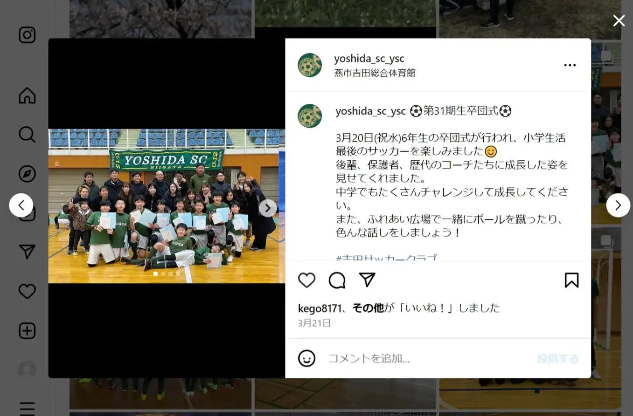Image resolution: width=633 pixels, height=416 pixels.
Task: Open the sidebar hamburger menu
Action: [27, 408]
